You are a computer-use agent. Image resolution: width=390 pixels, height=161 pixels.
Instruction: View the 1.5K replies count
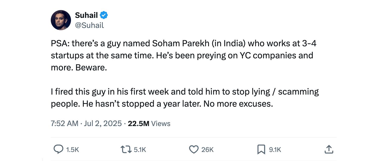(x=73, y=149)
